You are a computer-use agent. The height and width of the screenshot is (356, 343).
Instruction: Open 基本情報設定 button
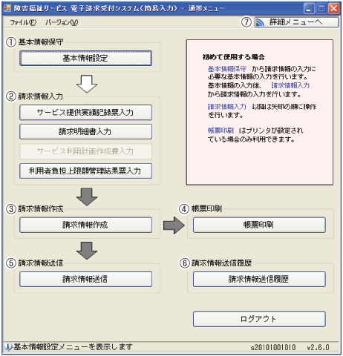click(x=85, y=59)
